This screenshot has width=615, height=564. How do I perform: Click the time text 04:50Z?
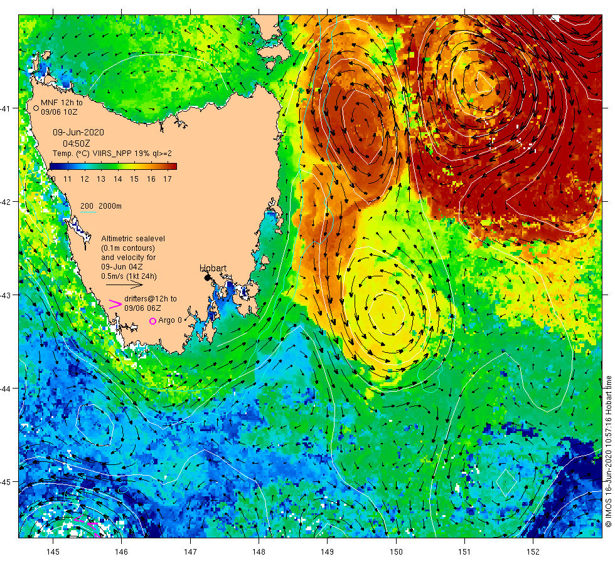[77, 144]
